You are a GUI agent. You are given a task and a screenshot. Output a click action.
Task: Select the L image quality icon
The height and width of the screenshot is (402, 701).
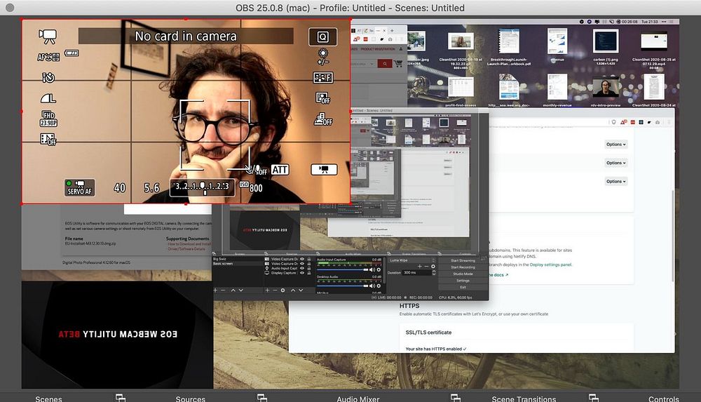point(48,98)
